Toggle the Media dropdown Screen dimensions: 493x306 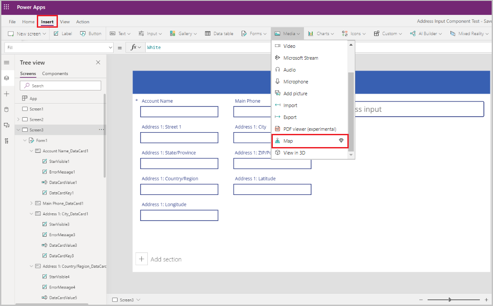point(287,34)
